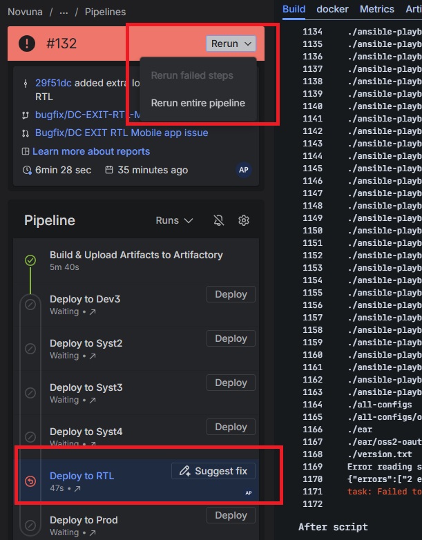
Task: Click waiting status icon for Deploy to Dev3
Action: click(30, 305)
